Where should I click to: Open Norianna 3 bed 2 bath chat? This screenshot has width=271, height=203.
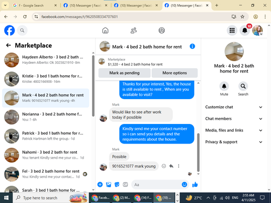tap(46, 117)
